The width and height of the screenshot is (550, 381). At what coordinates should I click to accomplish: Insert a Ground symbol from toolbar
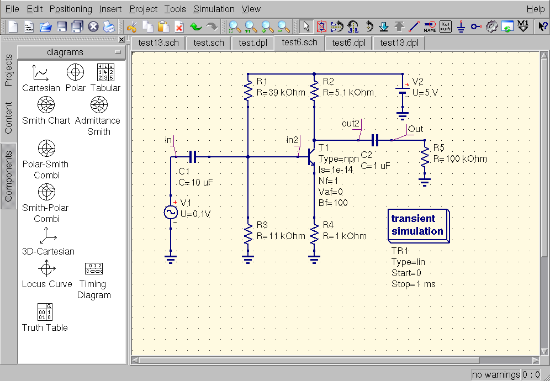click(462, 27)
